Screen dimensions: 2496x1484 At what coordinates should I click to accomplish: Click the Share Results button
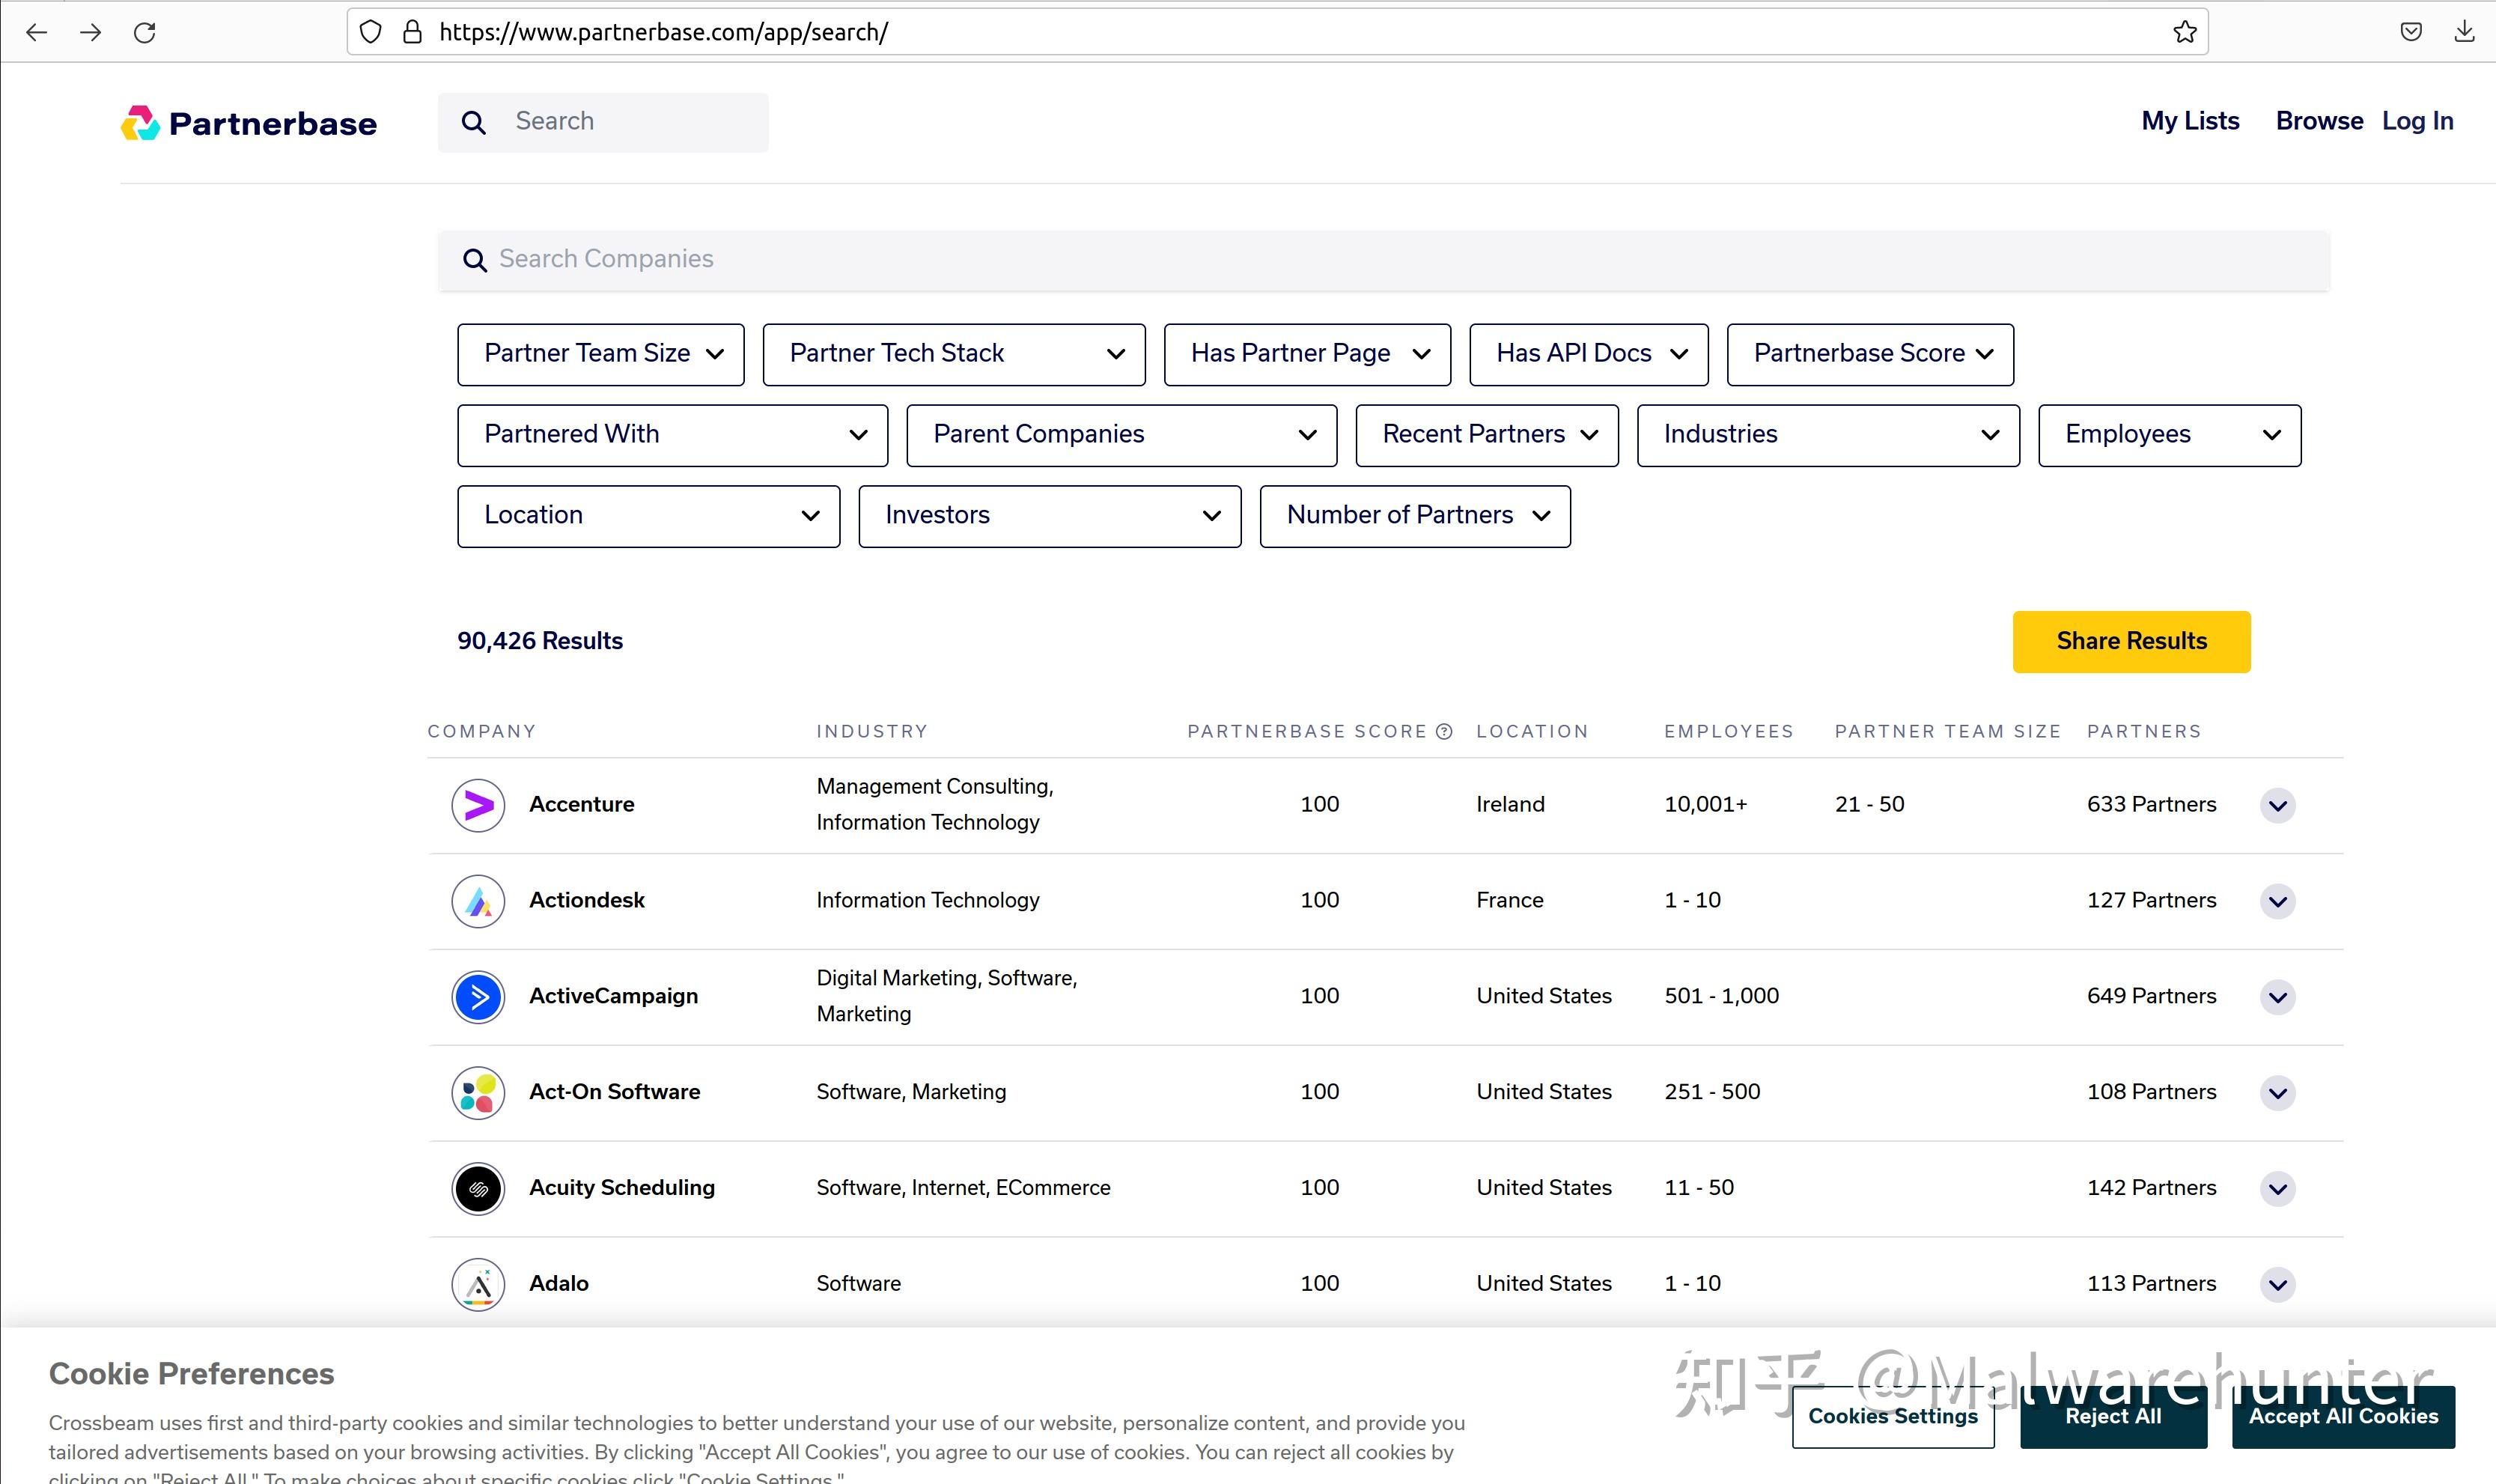coord(2130,641)
